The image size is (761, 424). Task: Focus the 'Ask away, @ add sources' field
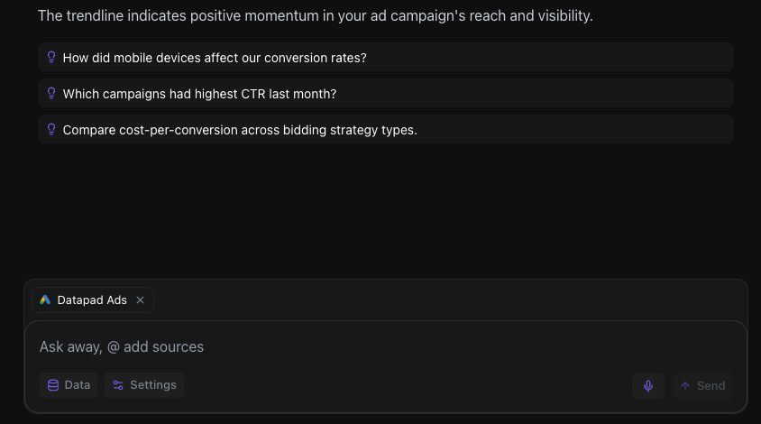[x=385, y=346]
